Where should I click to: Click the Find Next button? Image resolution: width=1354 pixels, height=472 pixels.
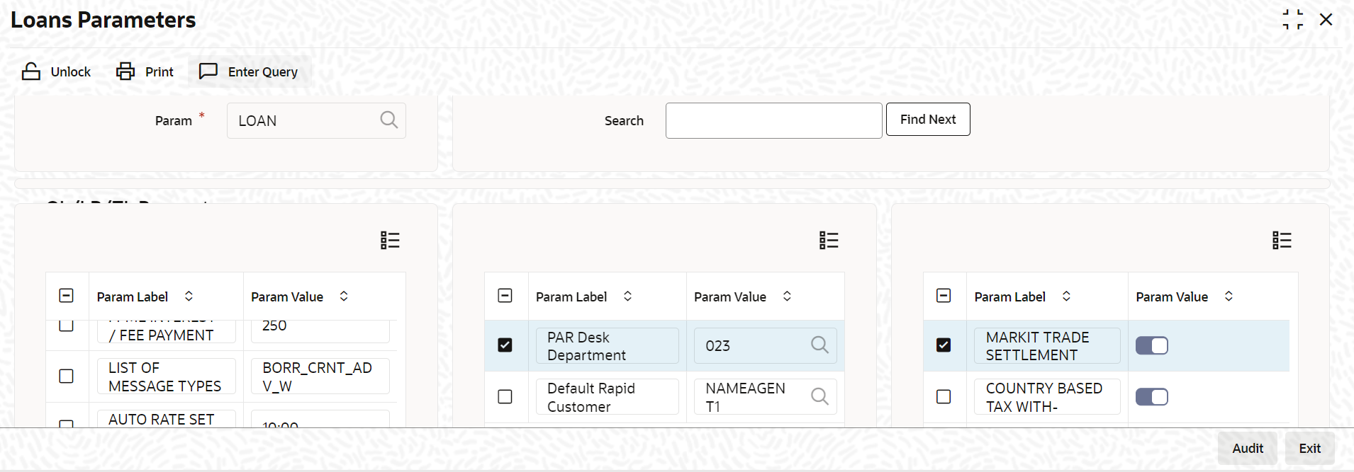[x=928, y=120]
